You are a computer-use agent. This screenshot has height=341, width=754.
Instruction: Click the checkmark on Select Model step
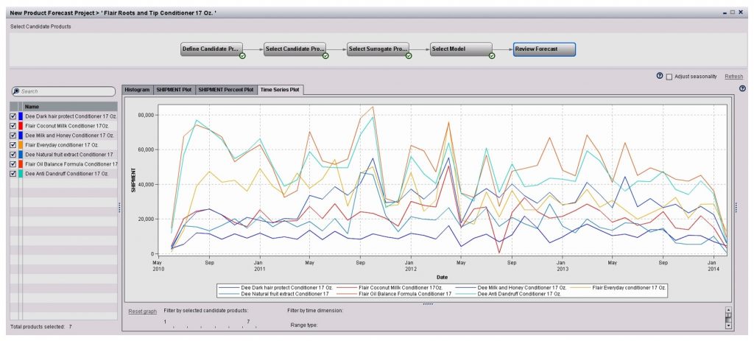492,56
